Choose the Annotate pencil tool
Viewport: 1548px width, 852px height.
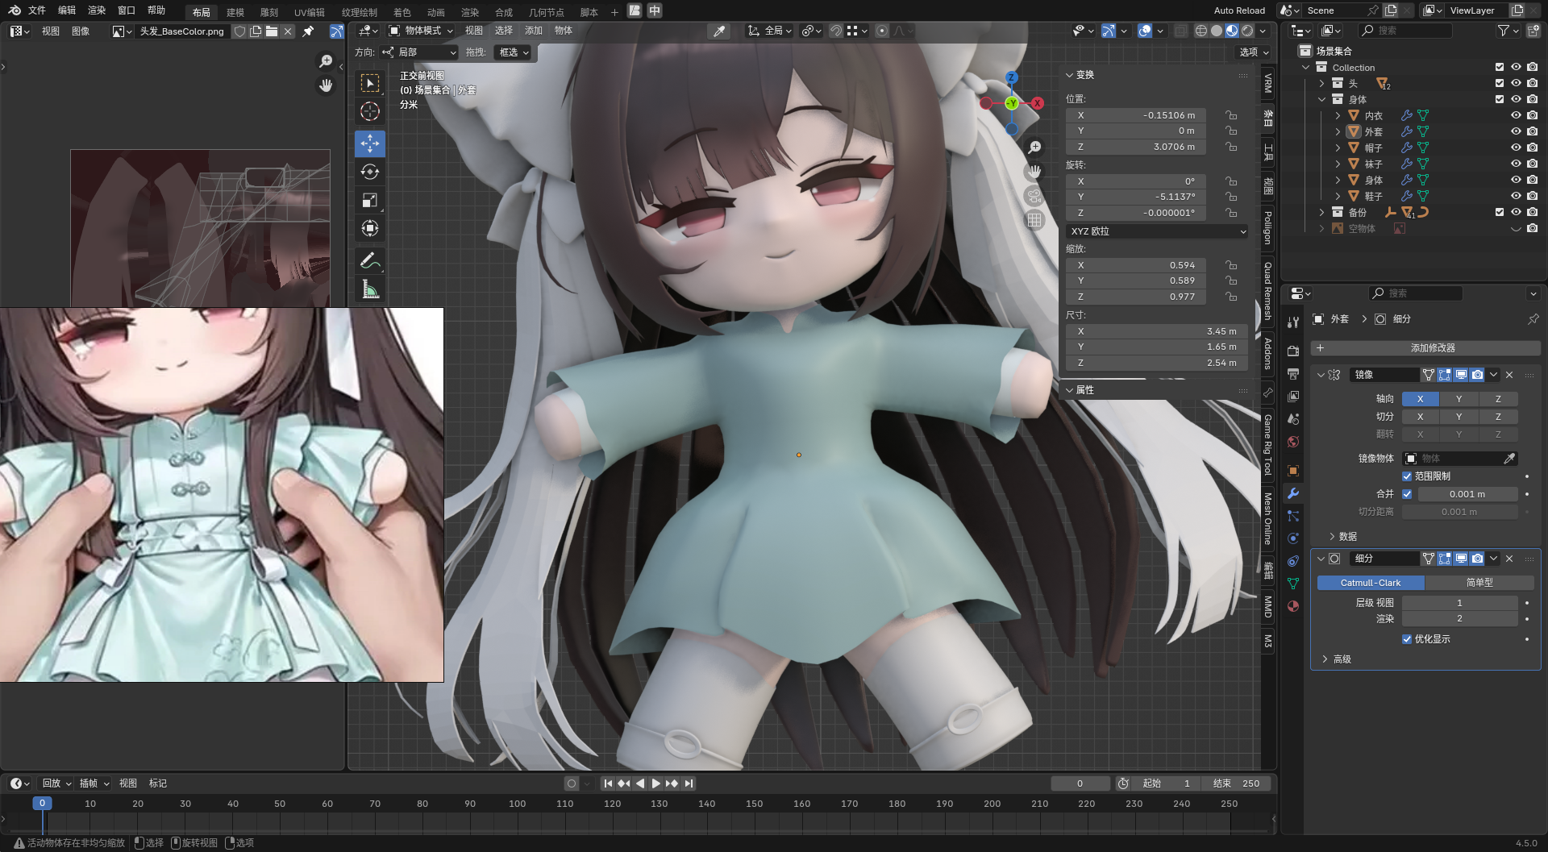point(370,260)
